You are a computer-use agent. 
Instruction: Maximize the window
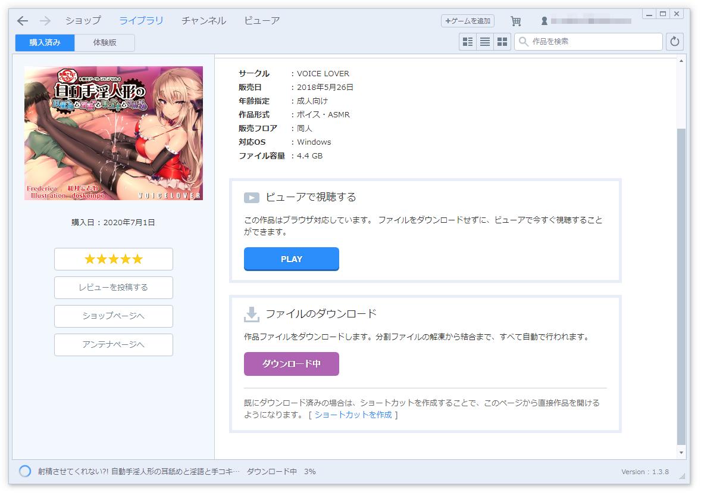[x=663, y=14]
